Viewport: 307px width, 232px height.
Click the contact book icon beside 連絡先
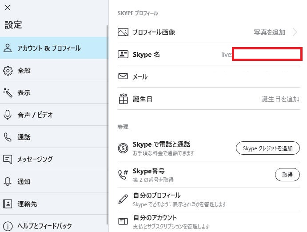point(8,204)
